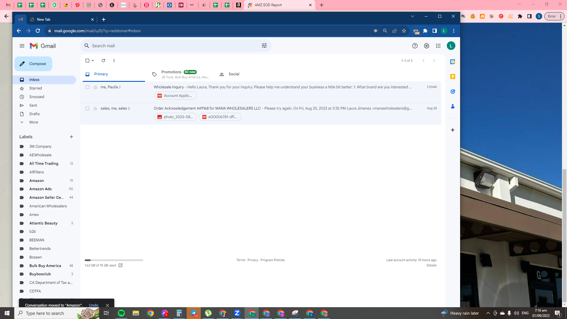567x319 pixels.
Task: Open the More options menu above the message list
Action: point(114,61)
